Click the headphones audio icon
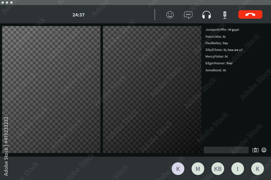This screenshot has width=271, height=180. coord(207,15)
